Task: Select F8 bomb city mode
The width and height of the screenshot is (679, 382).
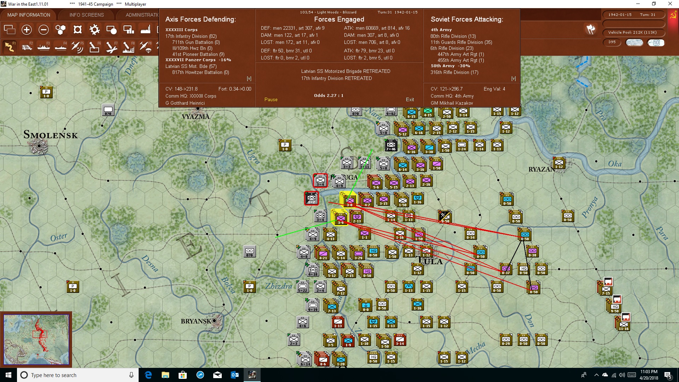Action: 128,47
